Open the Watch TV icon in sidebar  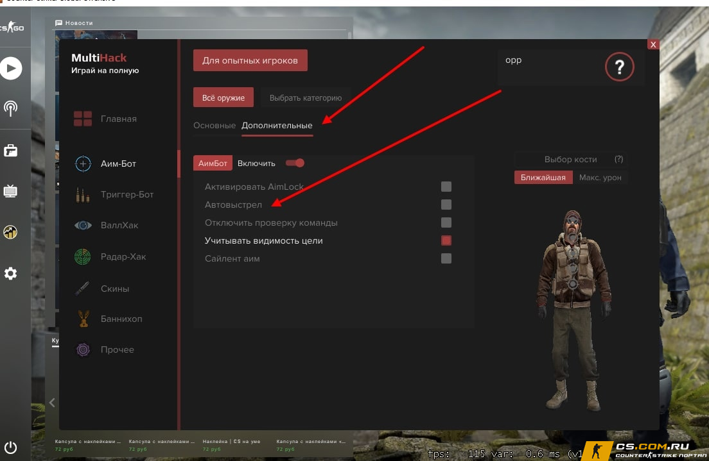point(10,191)
